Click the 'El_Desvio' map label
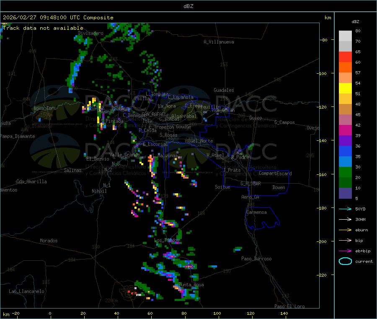 click(x=98, y=159)
